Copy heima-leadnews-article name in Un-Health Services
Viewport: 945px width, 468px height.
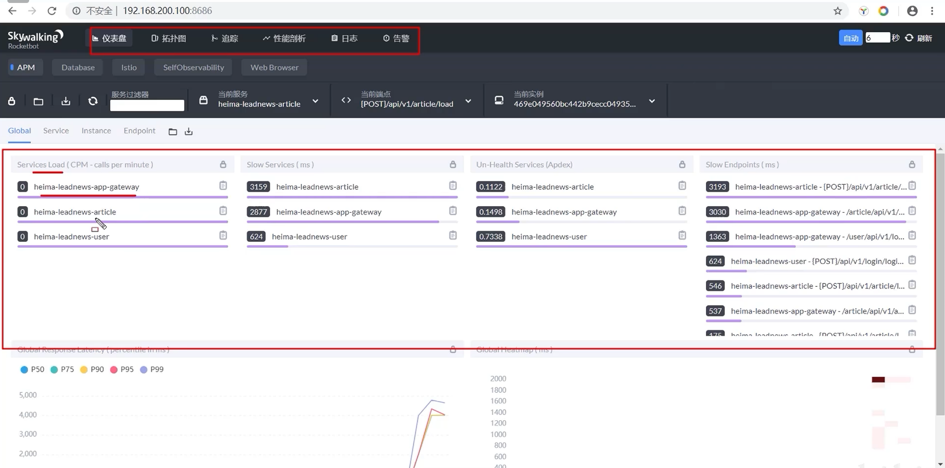point(682,186)
